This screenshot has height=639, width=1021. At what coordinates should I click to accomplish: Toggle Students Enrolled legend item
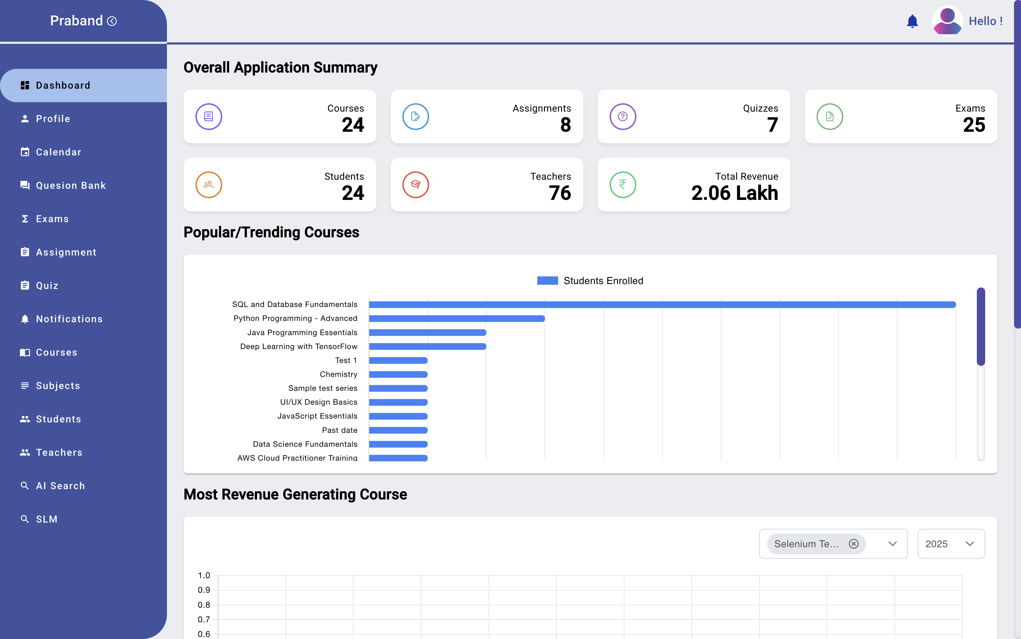click(590, 281)
